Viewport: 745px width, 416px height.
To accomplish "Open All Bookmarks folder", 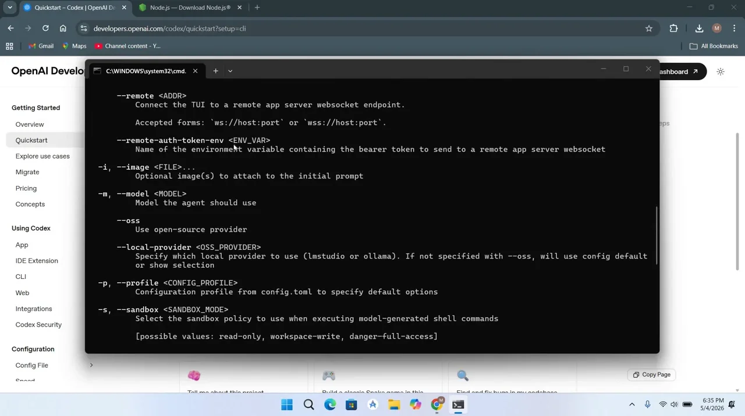I will 714,46.
